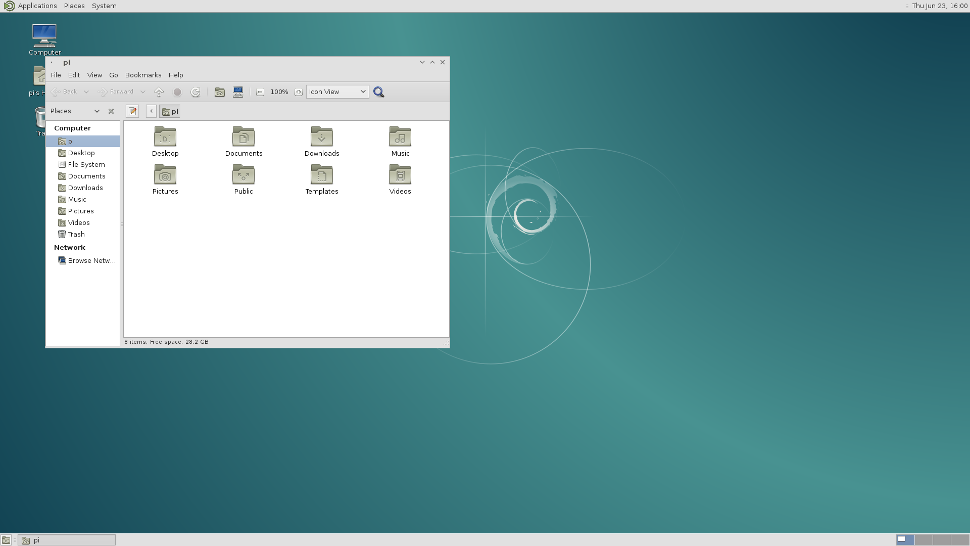
Task: Click the path bar left scroll arrow
Action: click(x=151, y=111)
